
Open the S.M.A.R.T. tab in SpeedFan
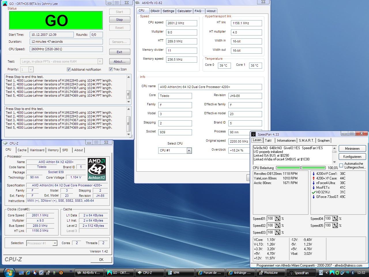(306, 141)
